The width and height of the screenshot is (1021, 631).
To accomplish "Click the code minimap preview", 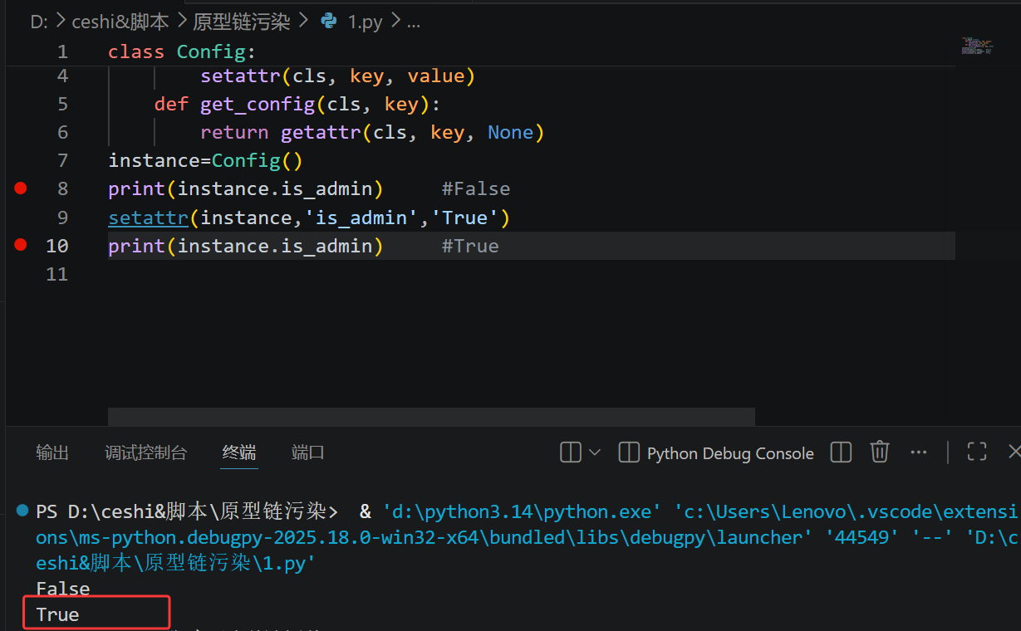I will 977,46.
